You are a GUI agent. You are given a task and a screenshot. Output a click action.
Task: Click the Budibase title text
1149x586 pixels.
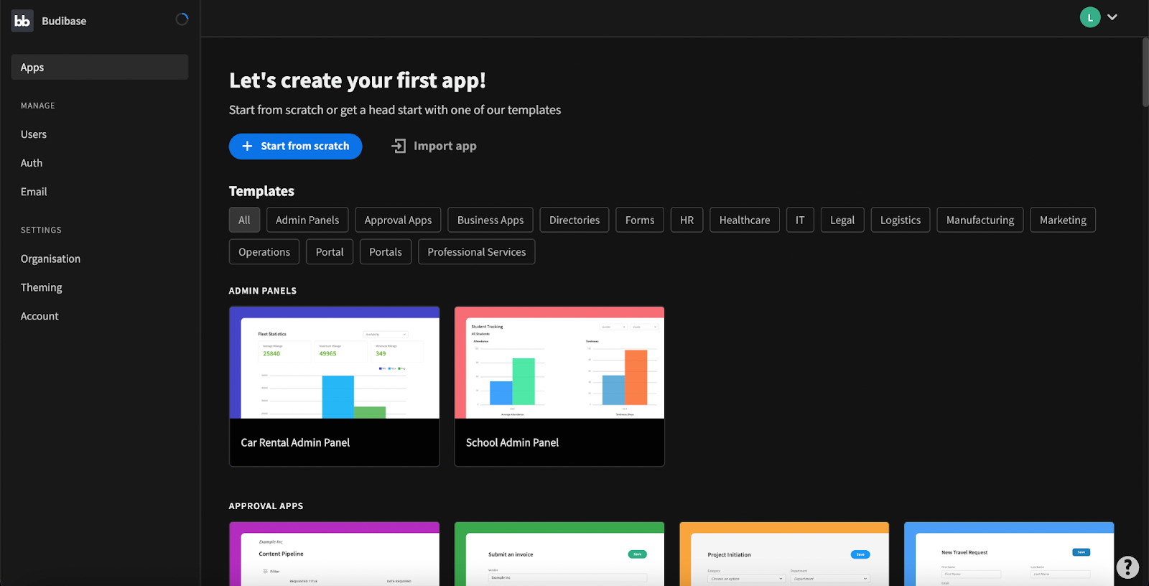pyautogui.click(x=64, y=22)
